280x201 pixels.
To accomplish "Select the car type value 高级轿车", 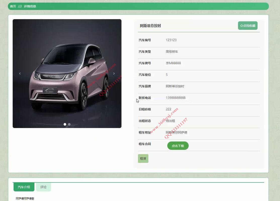I will (x=172, y=52).
